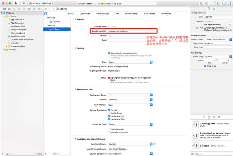Uncheck Landscape Left orientation
Image resolution: width=233 pixels, height=156 pixels.
109,116
